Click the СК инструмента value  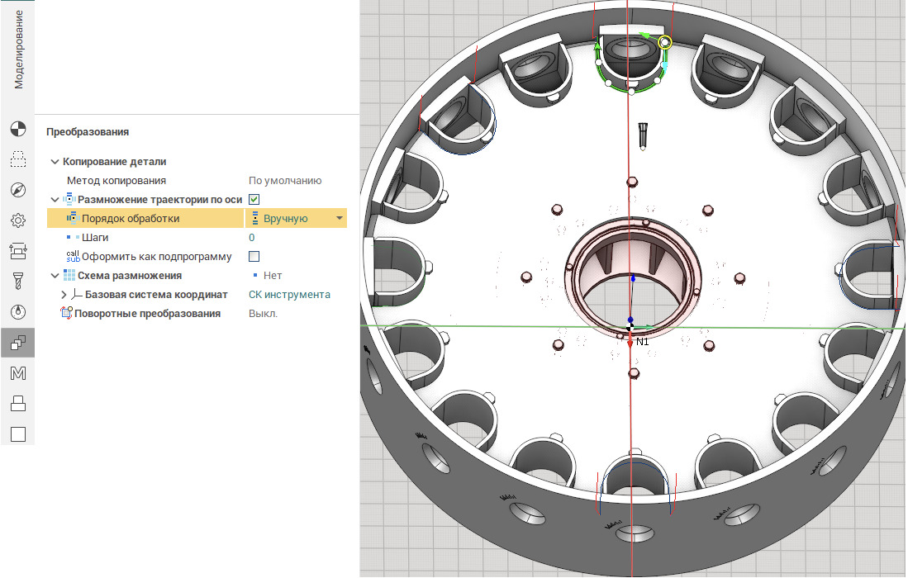click(x=289, y=295)
